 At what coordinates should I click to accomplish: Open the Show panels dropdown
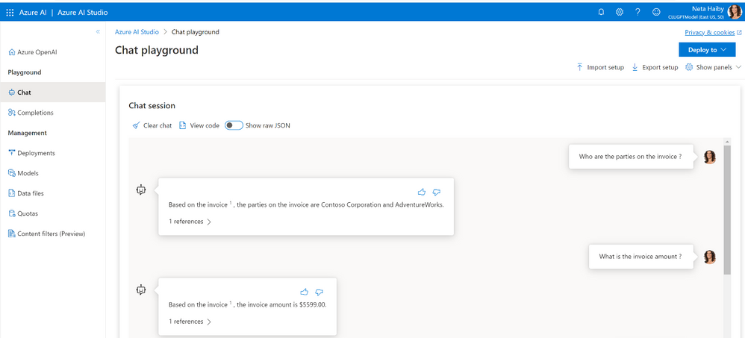(714, 67)
